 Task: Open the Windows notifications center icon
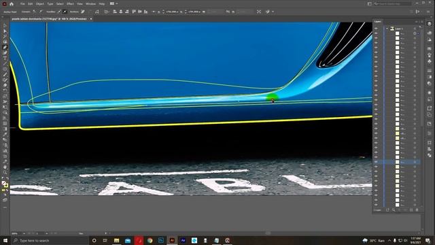[428, 240]
